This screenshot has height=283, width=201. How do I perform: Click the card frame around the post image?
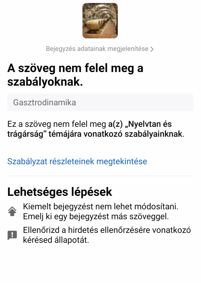coord(100,21)
